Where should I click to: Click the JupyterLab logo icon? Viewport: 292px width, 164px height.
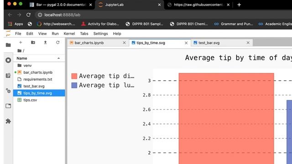pos(8,33)
